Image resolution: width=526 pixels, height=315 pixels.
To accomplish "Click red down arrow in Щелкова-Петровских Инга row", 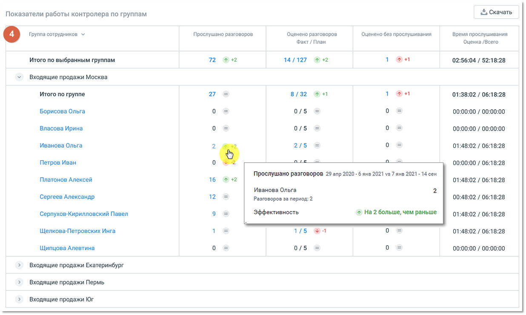I will point(317,231).
